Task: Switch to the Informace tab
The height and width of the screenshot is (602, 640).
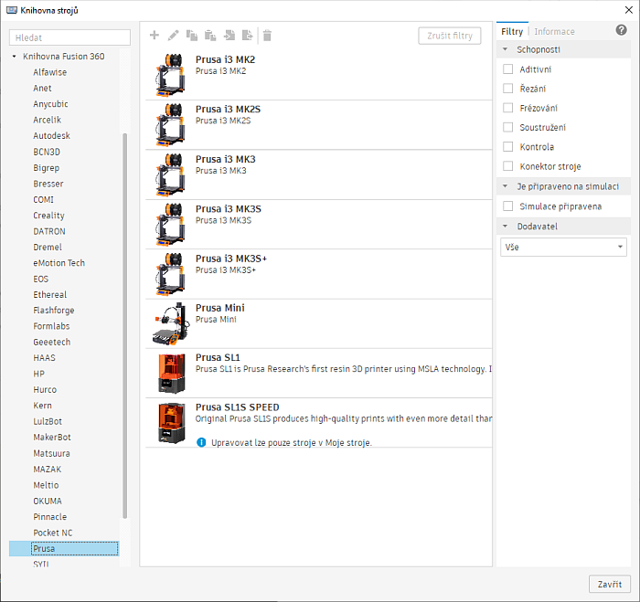Action: click(x=554, y=31)
